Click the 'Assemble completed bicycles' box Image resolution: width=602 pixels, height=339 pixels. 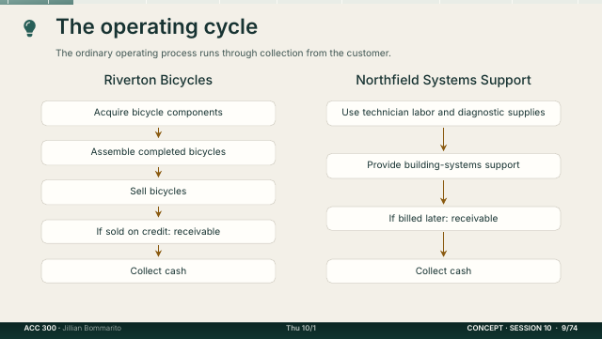pyautogui.click(x=158, y=152)
